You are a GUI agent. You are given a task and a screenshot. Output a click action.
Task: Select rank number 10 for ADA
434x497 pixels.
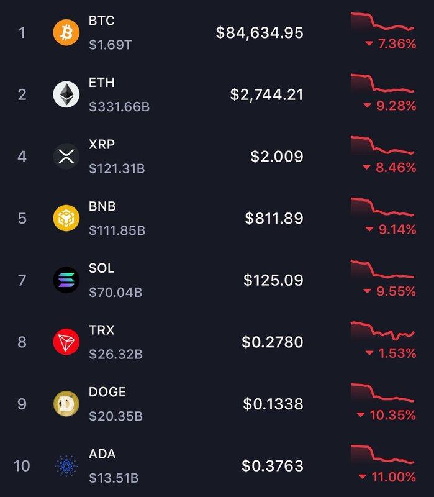click(22, 466)
